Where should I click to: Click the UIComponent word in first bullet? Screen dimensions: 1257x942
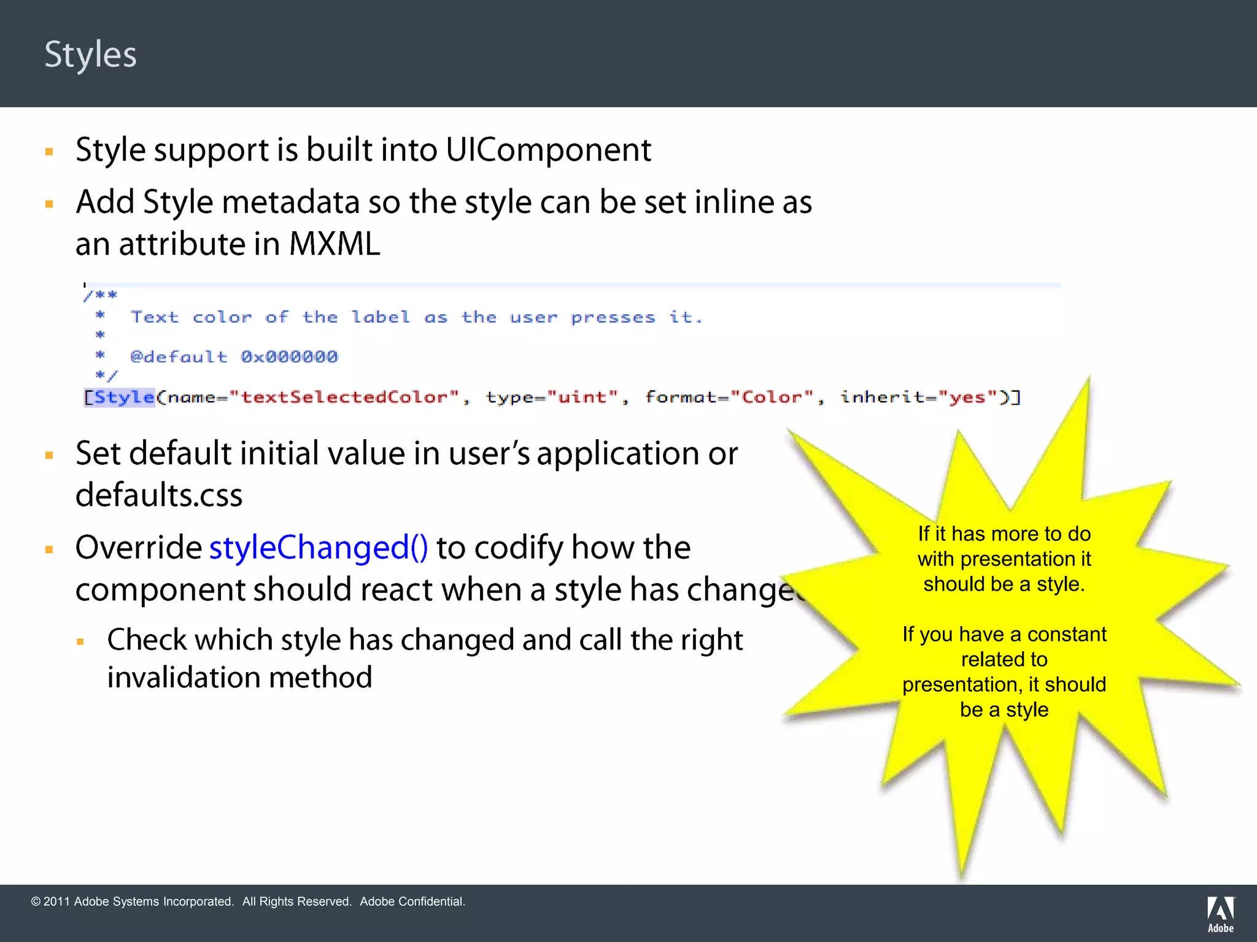548,150
